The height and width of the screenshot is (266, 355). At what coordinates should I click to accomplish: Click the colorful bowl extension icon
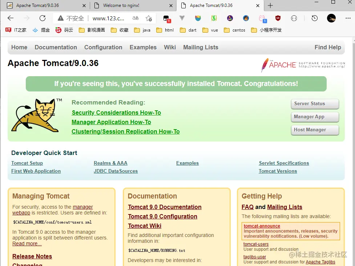pos(198,18)
